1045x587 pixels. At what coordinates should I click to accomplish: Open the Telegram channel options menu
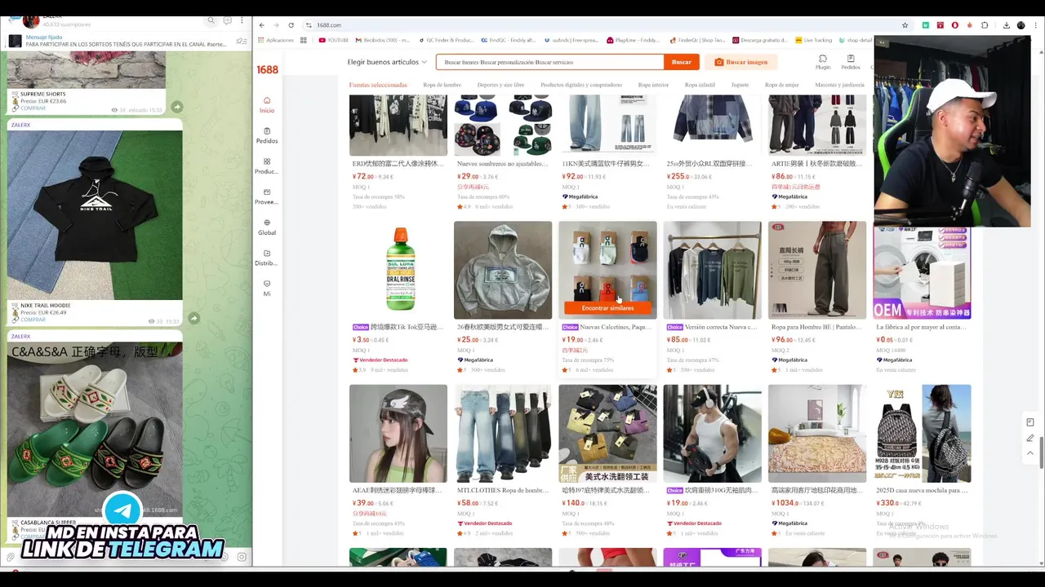click(x=242, y=20)
